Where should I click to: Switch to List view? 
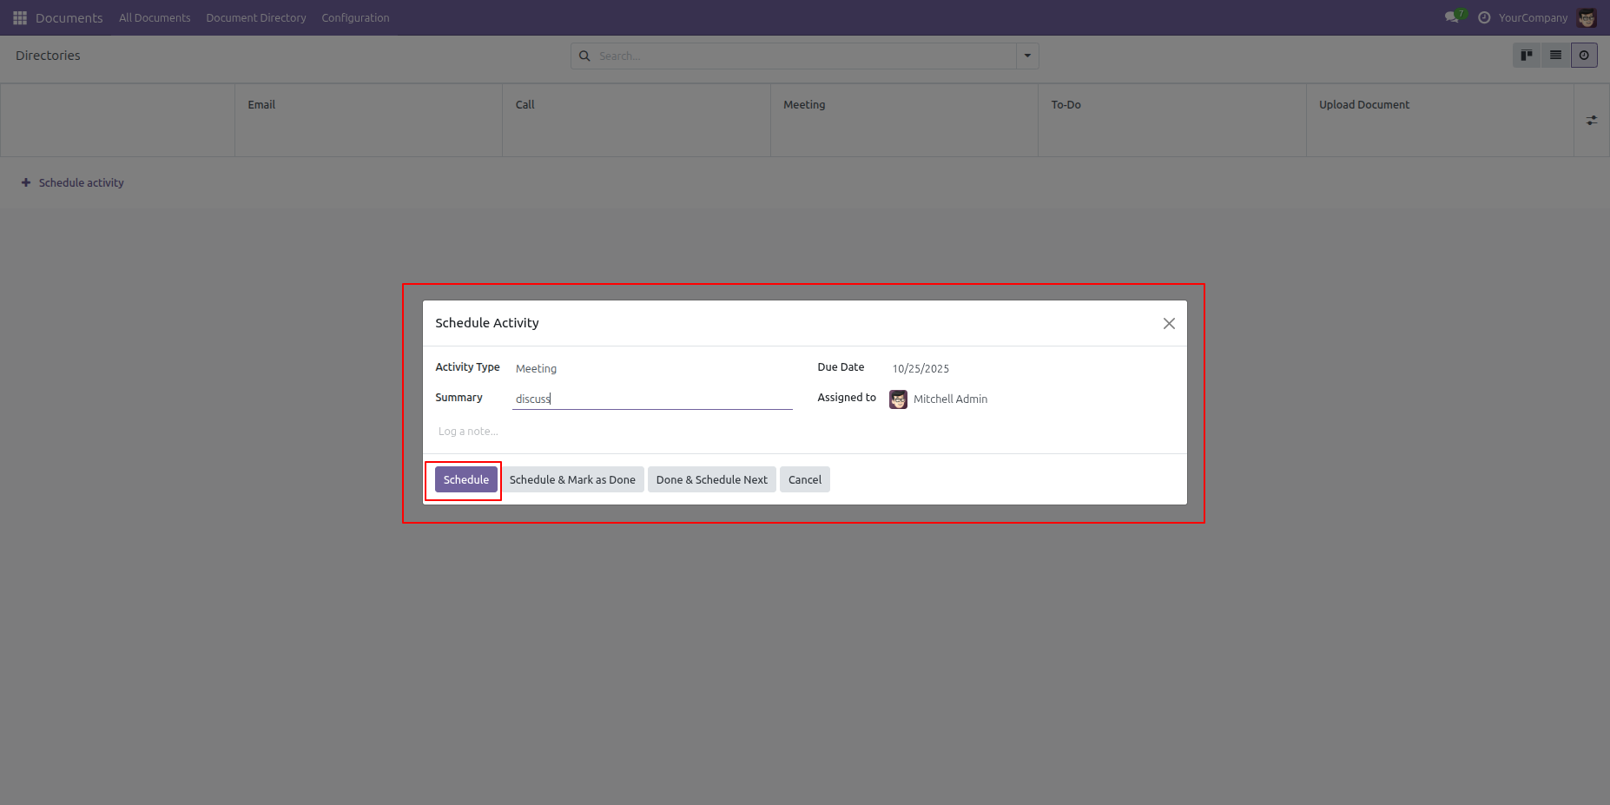1555,56
